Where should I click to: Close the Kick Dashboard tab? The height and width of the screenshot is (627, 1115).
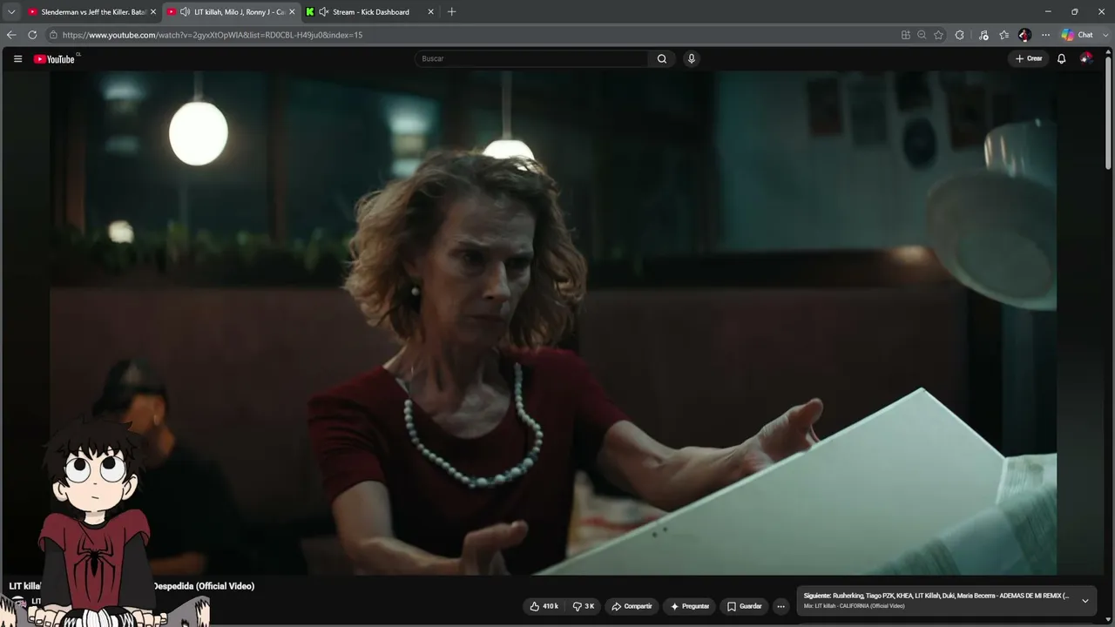pyautogui.click(x=430, y=12)
